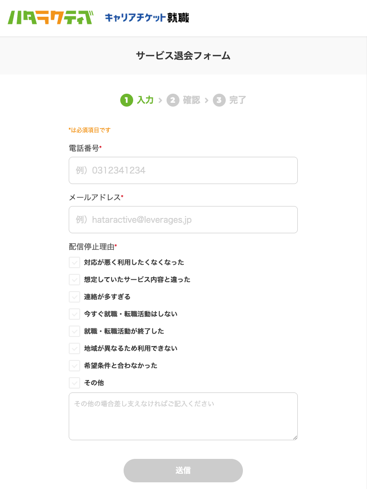The width and height of the screenshot is (367, 489).
Task: Check the その他 checkbox
Action: tap(74, 383)
